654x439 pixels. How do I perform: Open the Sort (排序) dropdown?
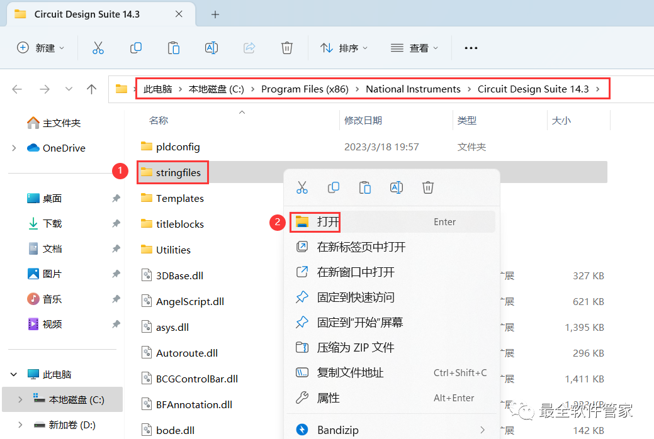(344, 48)
